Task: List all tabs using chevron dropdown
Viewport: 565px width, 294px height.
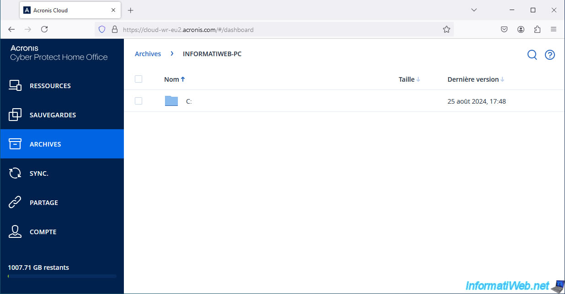Action: (474, 10)
